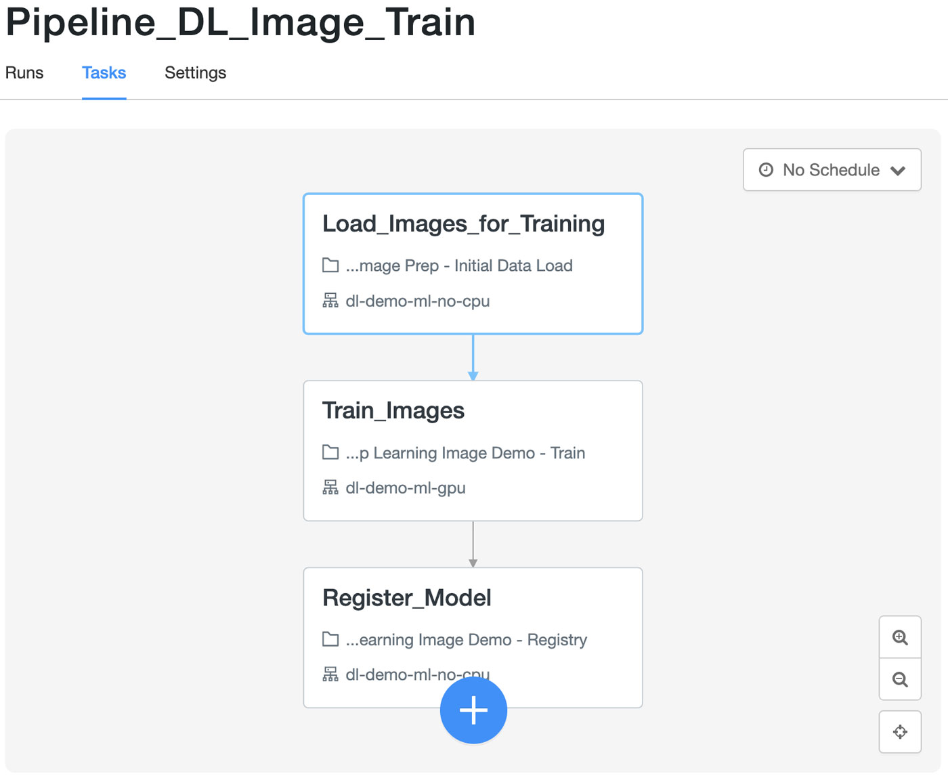The image size is (948, 776).
Task: Click the zoom in magnifier icon
Action: [900, 637]
